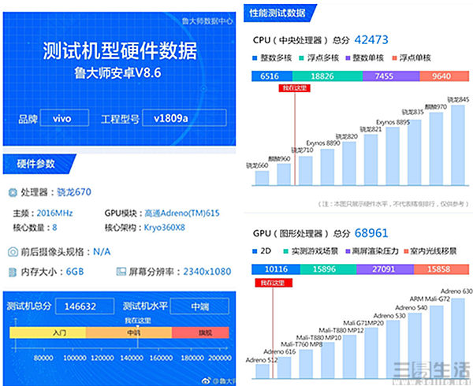Click the processor chip icon beside 骁龙670
473x386 pixels.
click(13, 193)
